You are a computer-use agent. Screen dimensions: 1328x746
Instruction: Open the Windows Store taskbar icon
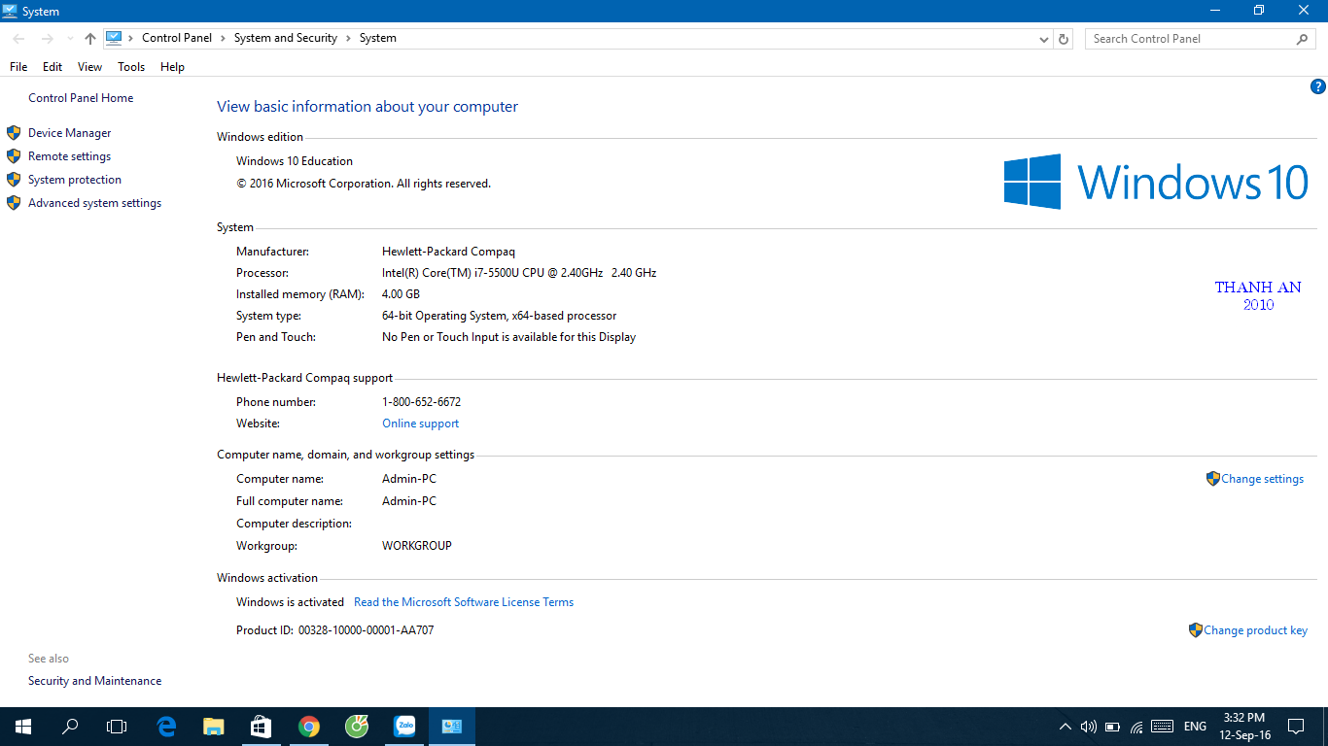(261, 727)
